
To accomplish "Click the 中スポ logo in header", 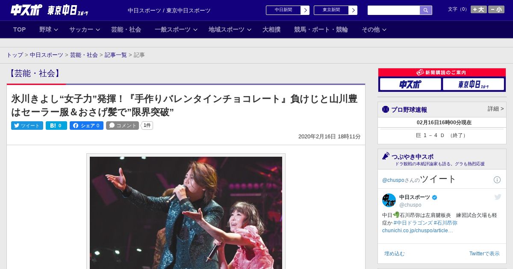I will (x=26, y=10).
